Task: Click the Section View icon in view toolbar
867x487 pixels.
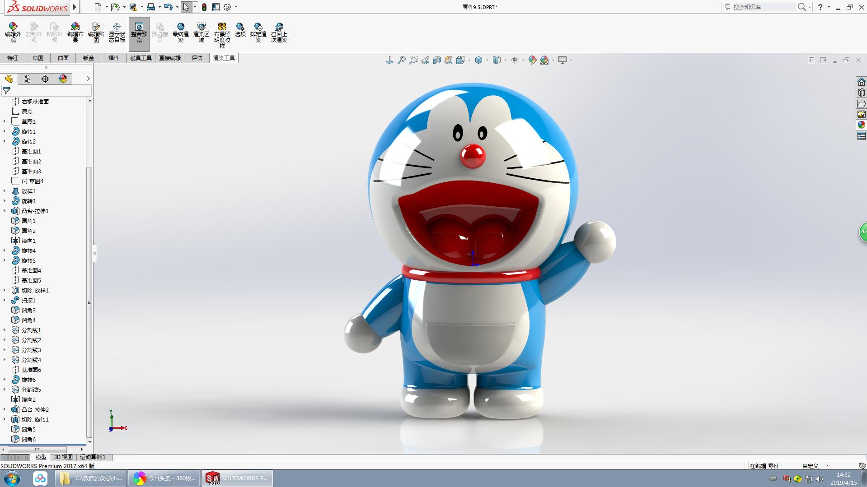Action: coord(436,60)
